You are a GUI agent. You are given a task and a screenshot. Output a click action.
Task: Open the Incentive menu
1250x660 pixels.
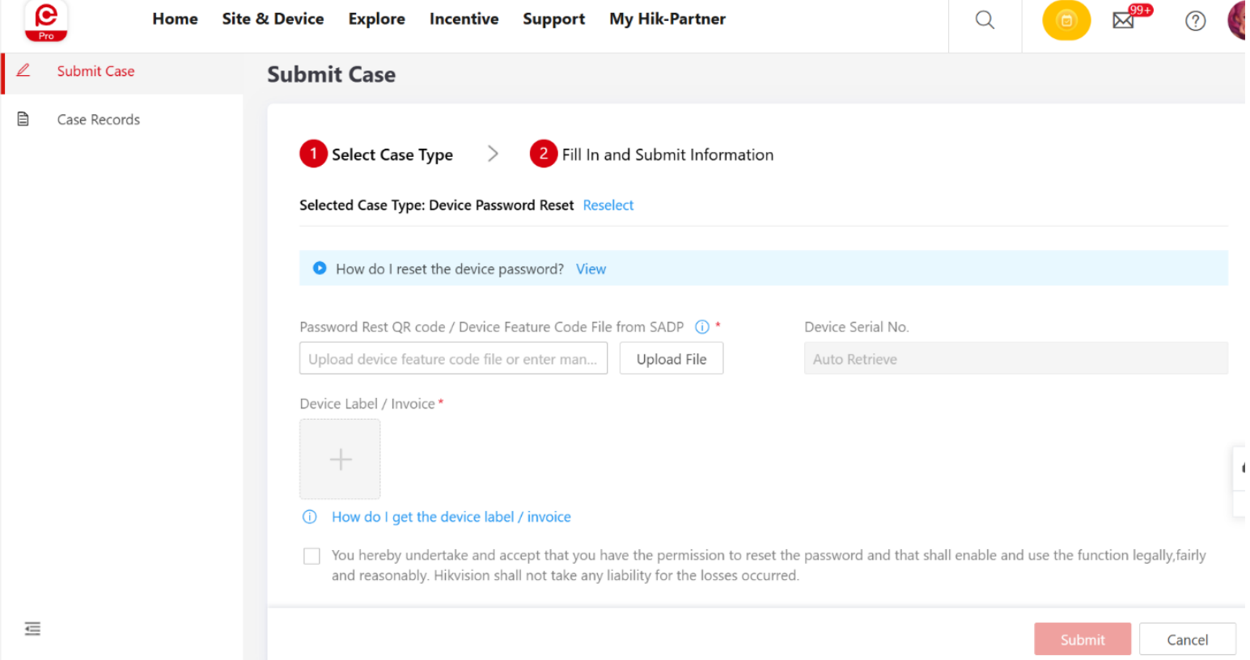coord(464,19)
